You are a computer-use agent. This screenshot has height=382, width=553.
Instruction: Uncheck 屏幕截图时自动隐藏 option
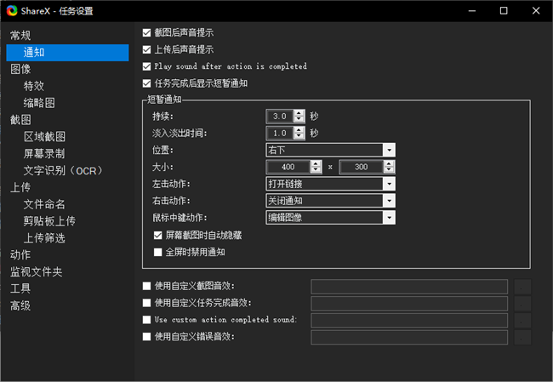pos(157,235)
